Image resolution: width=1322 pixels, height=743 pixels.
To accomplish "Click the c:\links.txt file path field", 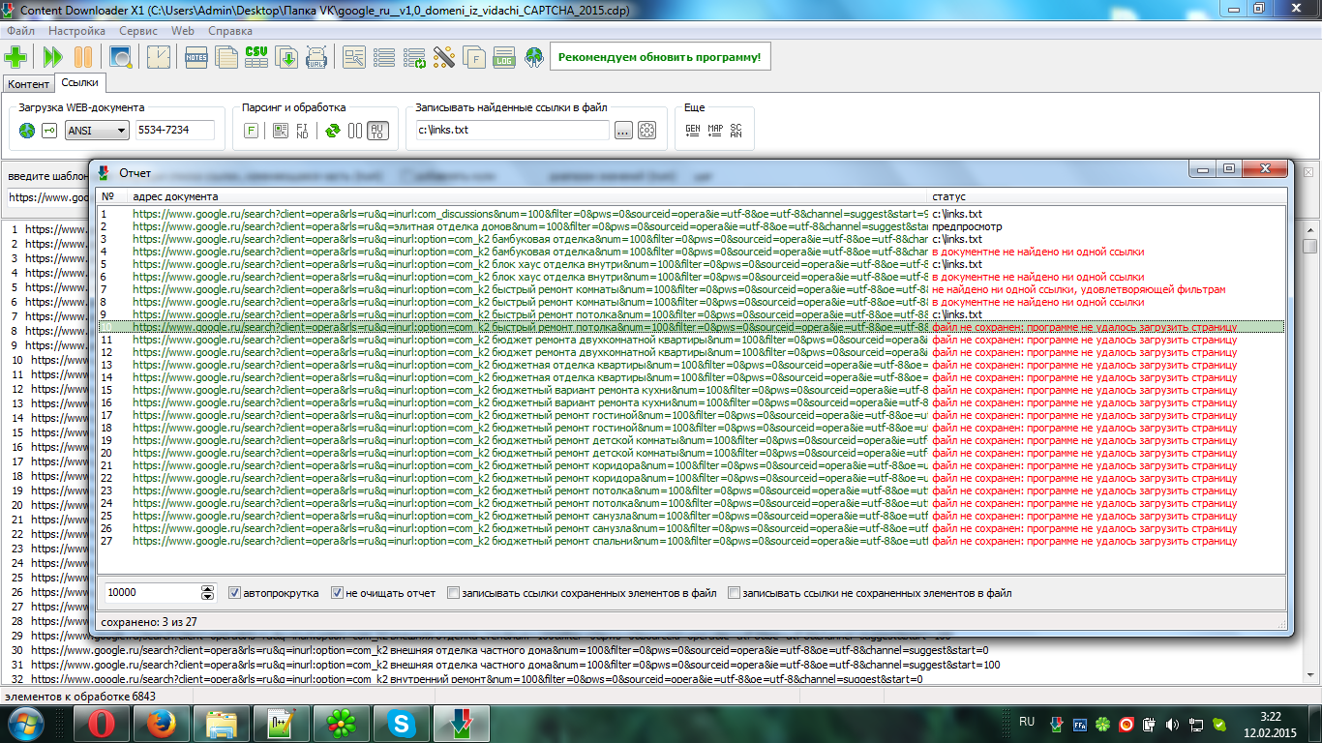I will tap(512, 130).
